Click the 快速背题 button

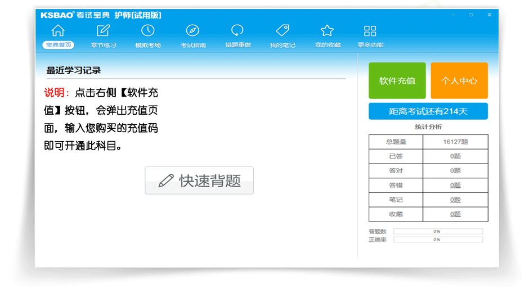coord(199,180)
